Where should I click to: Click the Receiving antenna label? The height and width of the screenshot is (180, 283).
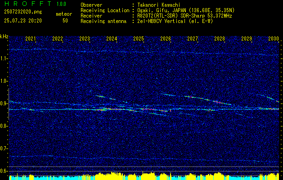coord(103,21)
